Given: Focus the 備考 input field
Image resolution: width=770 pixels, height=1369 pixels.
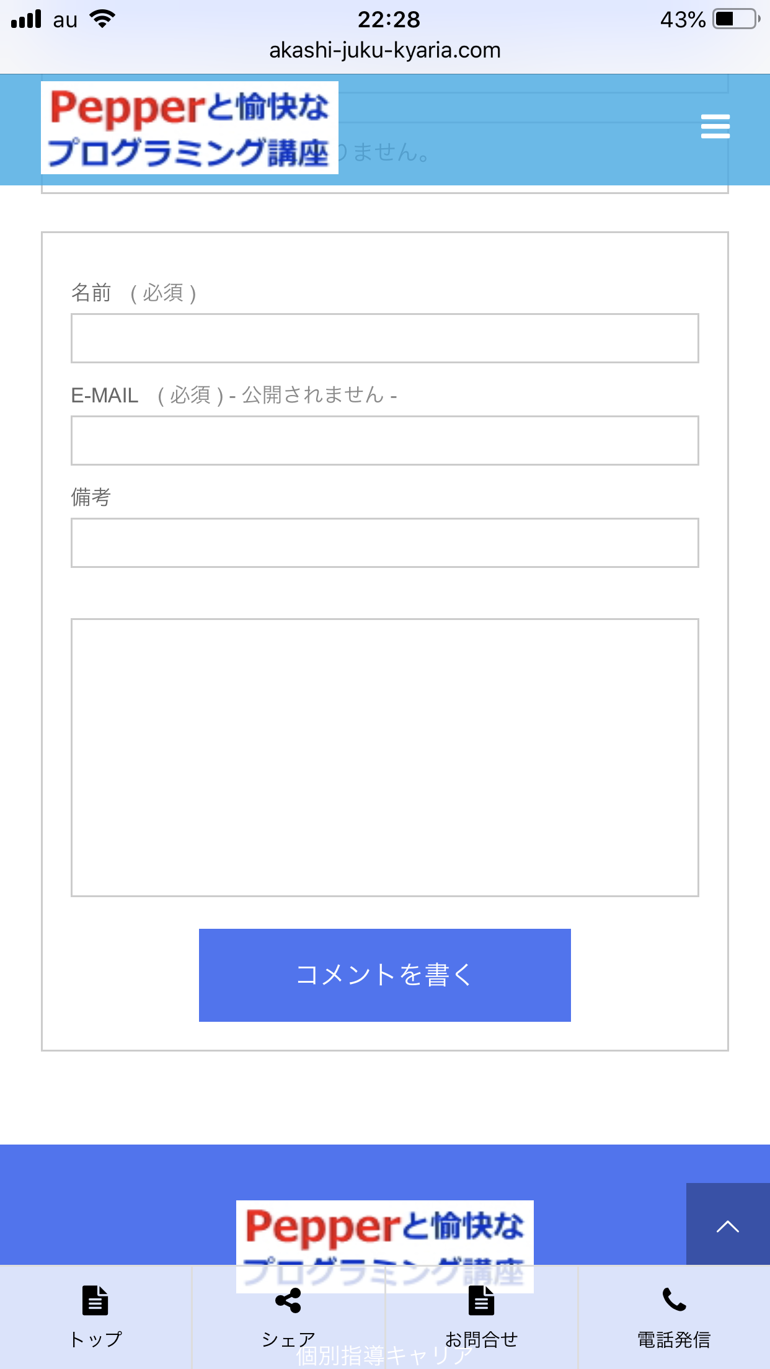Looking at the screenshot, I should pos(385,543).
